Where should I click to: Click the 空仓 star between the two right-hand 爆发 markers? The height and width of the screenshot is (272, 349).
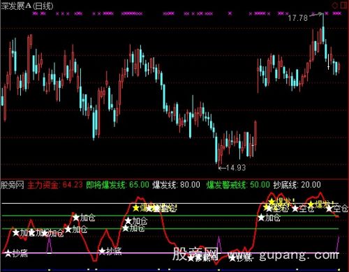tap(295, 209)
